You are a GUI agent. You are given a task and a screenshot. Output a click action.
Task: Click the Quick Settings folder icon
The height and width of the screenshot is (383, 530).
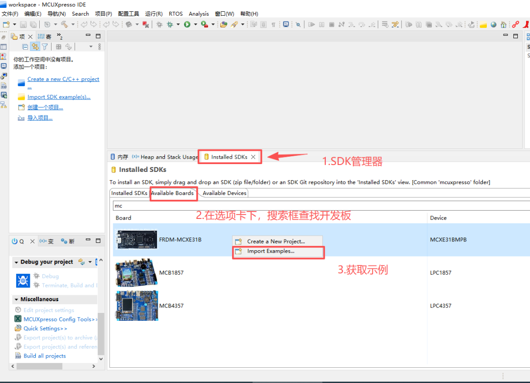[18, 328]
